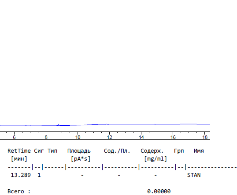Click the Площадь column header

pyautogui.click(x=79, y=151)
